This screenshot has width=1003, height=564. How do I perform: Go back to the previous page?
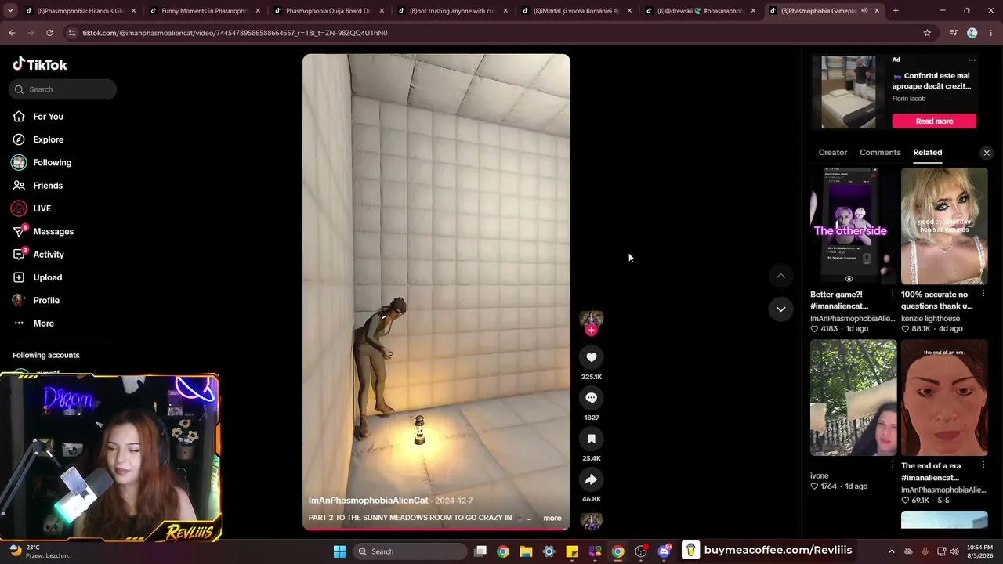(x=12, y=33)
